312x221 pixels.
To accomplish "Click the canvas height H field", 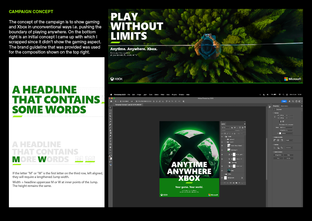I will 282,118.
